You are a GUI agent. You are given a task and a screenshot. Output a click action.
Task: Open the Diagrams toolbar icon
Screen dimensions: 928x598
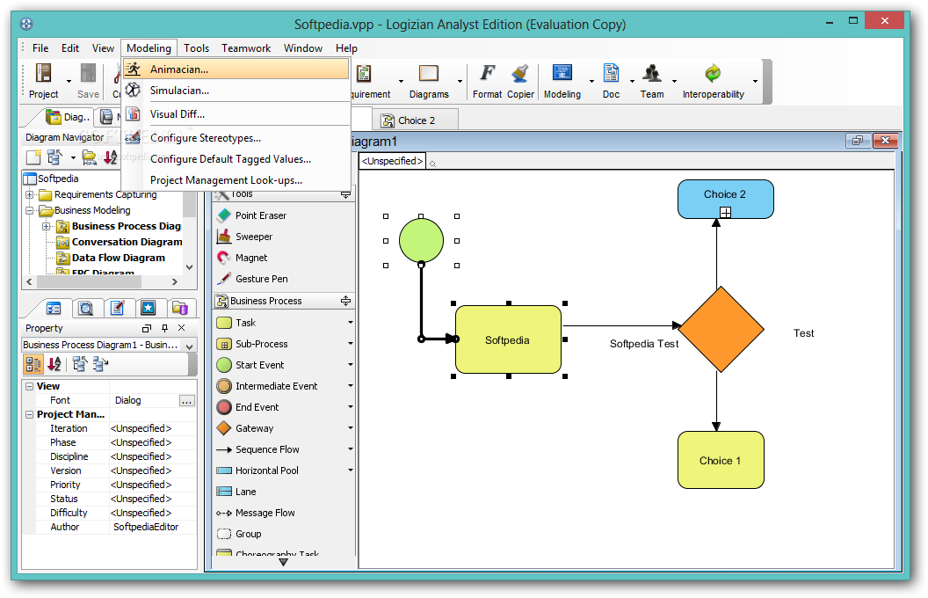pyautogui.click(x=429, y=81)
